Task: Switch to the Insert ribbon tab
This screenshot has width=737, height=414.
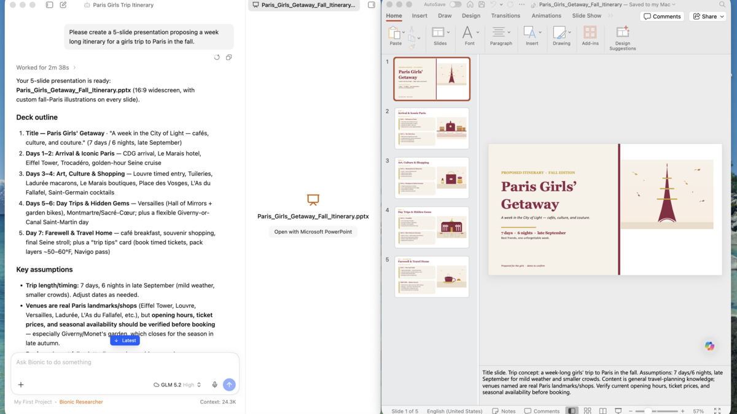Action: (419, 16)
